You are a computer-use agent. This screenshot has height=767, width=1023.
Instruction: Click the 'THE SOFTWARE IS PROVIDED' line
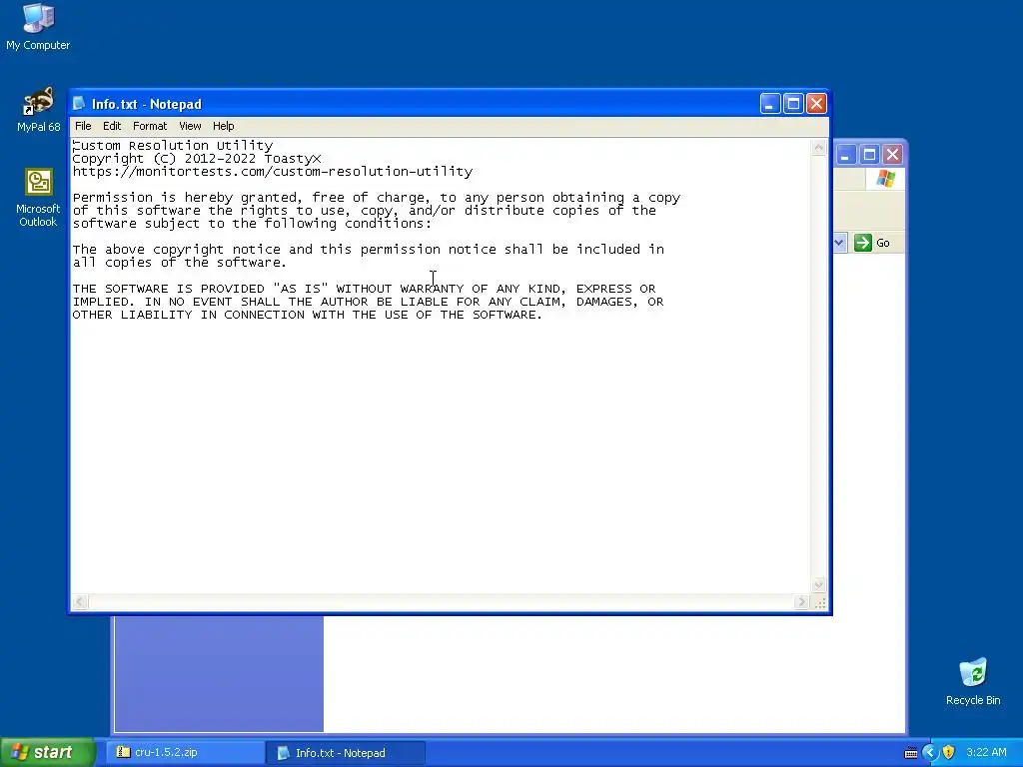click(x=364, y=289)
